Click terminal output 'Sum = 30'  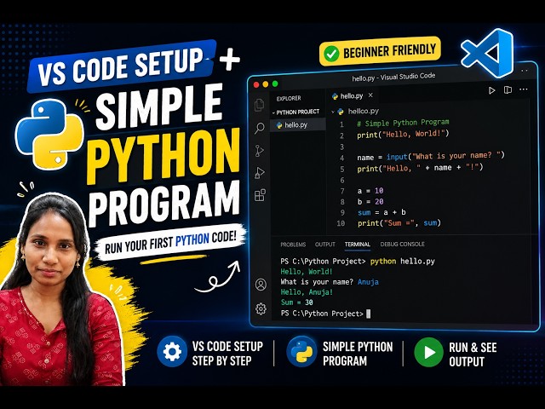tap(297, 302)
